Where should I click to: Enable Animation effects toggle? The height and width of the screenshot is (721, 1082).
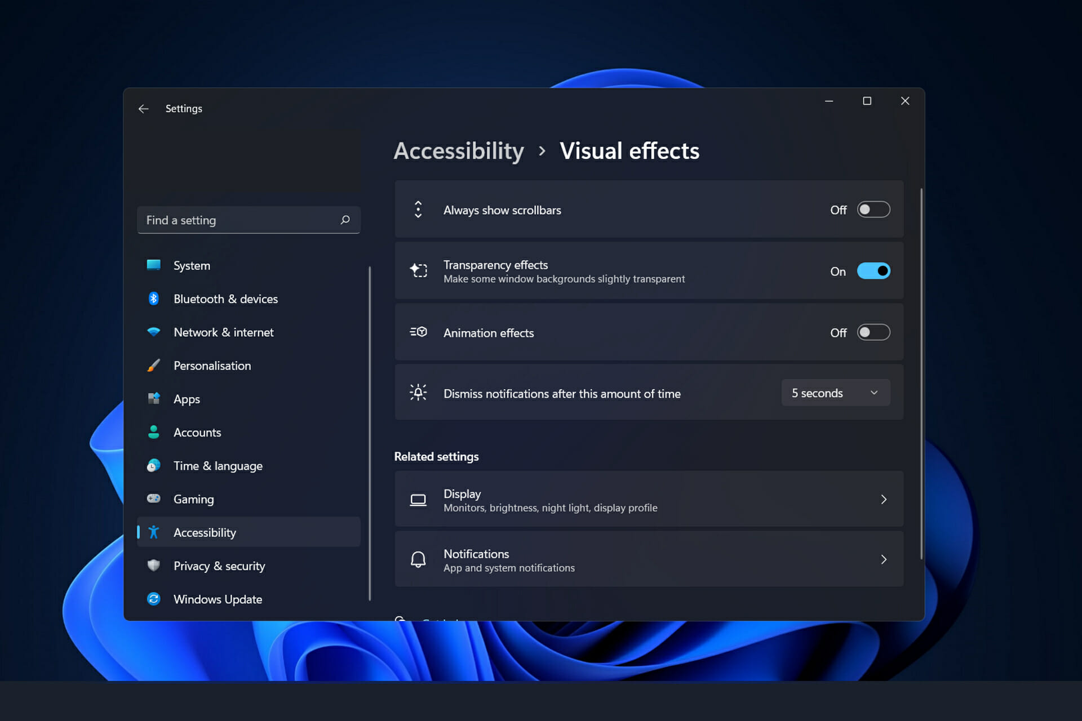click(x=873, y=332)
